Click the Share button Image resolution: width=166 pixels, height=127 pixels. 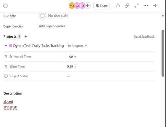[x=102, y=6]
